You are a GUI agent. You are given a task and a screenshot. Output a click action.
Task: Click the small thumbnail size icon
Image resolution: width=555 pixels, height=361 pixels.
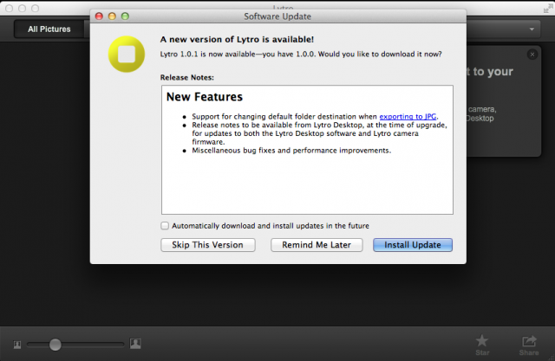[17, 345]
